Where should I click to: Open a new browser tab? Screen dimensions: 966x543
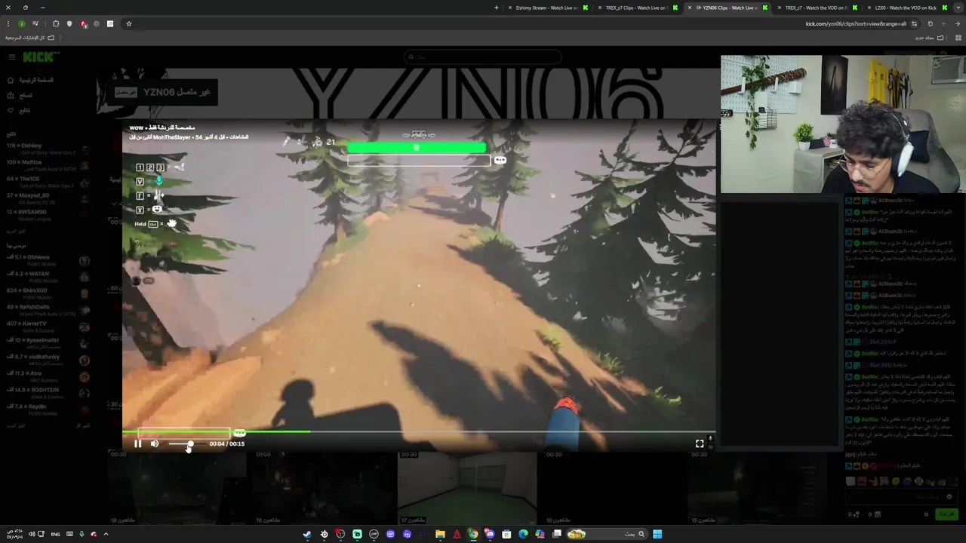497,8
